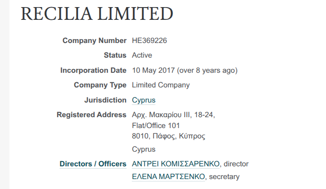The width and height of the screenshot is (326, 189).
Task: Click the Cyprus country line under the address
Action: click(144, 149)
